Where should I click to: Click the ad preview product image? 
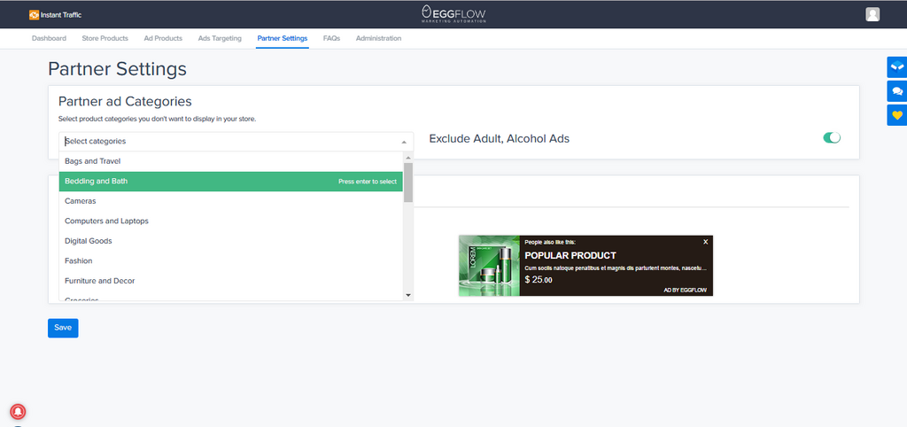[489, 266]
